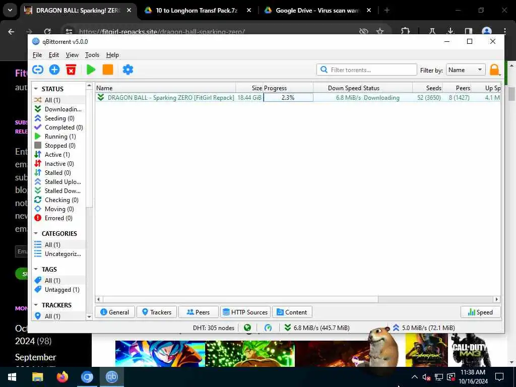Collapse the STATUS section
Screen dimensions: 516x387
coord(36,89)
